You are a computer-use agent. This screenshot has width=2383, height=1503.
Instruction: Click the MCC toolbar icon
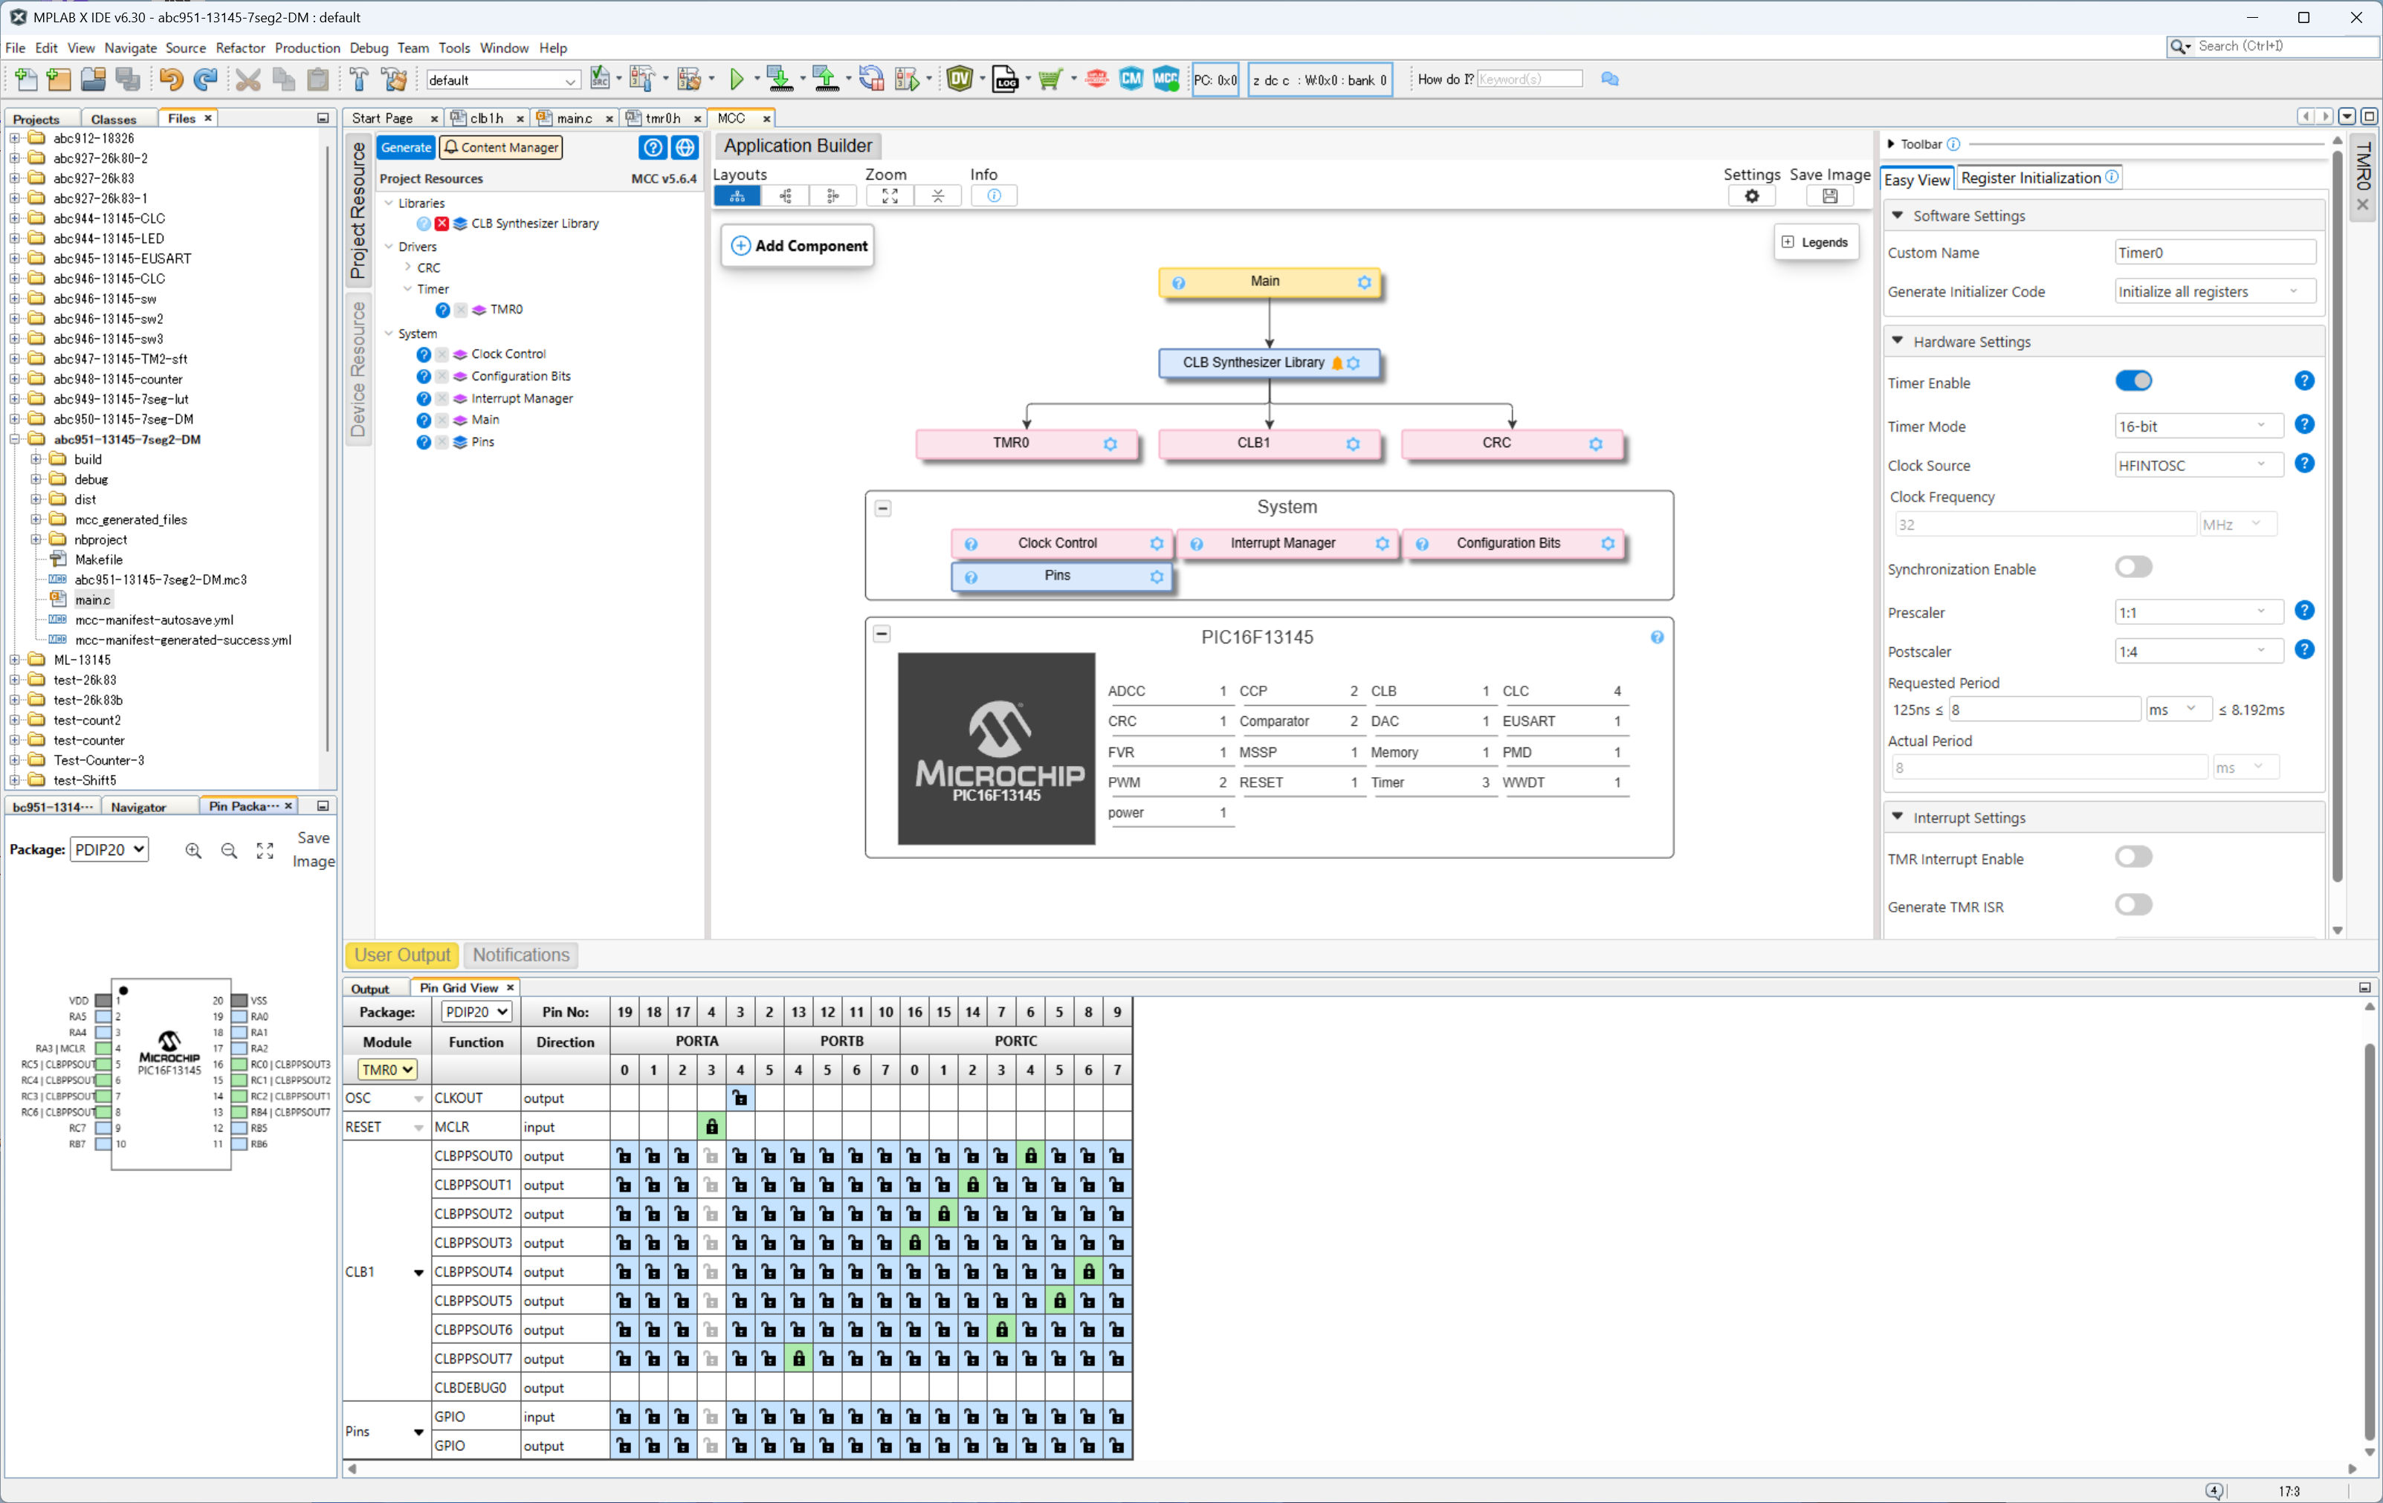click(x=1165, y=79)
